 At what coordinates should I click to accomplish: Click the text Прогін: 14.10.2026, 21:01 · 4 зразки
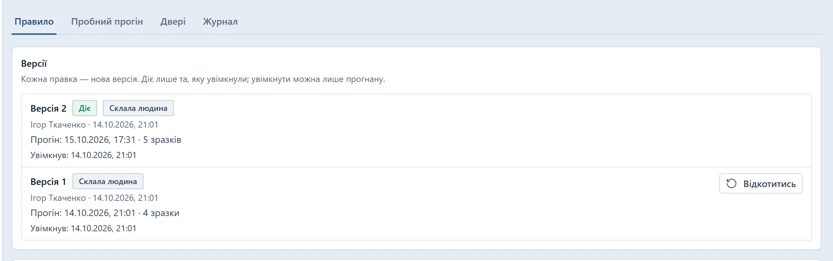[105, 213]
